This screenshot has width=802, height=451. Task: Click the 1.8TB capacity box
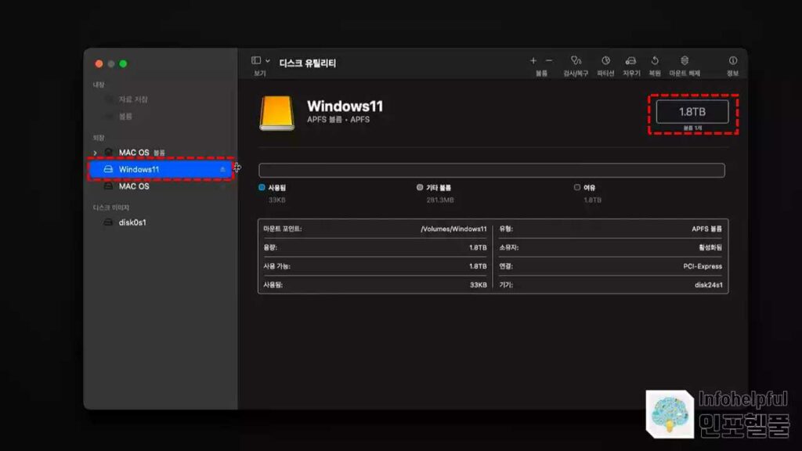coord(692,111)
